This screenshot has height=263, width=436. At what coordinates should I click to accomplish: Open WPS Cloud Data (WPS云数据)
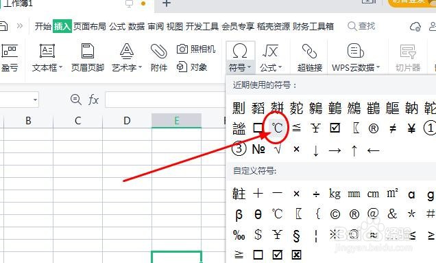[356, 58]
